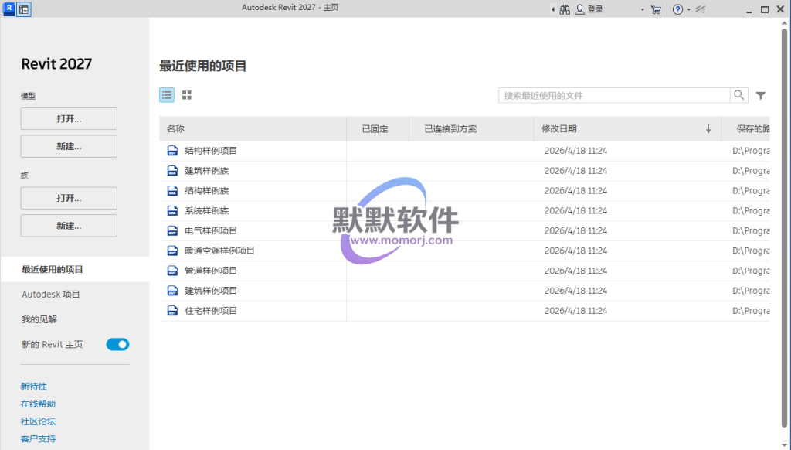Open the funnel filter for recent files
791x450 pixels.
[761, 95]
